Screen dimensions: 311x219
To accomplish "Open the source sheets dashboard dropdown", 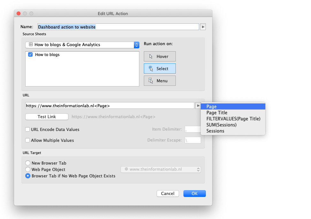I will click(82, 45).
